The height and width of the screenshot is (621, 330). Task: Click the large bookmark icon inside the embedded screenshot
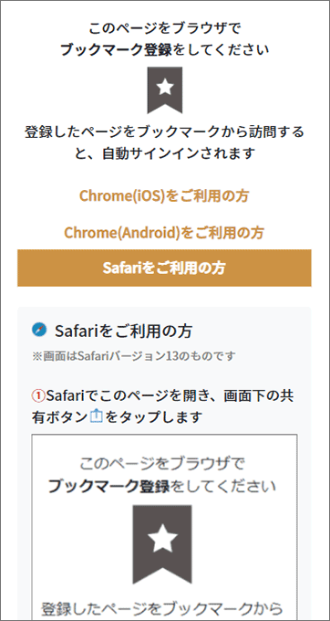[162, 550]
